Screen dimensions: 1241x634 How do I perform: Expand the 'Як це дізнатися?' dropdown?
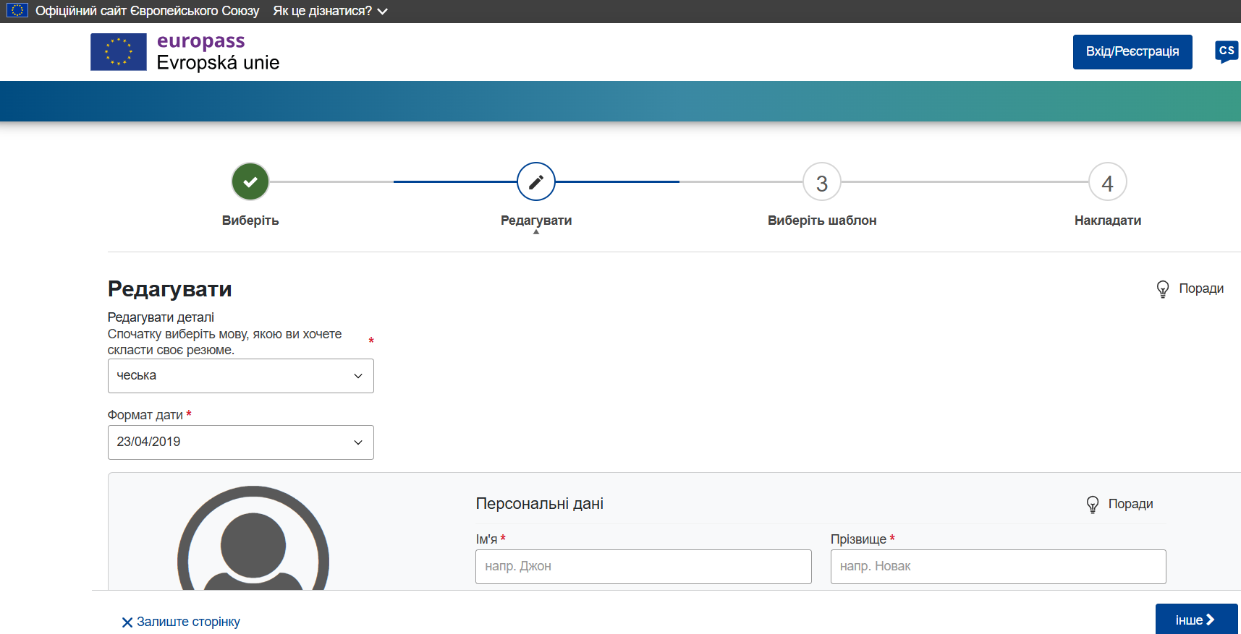click(330, 12)
